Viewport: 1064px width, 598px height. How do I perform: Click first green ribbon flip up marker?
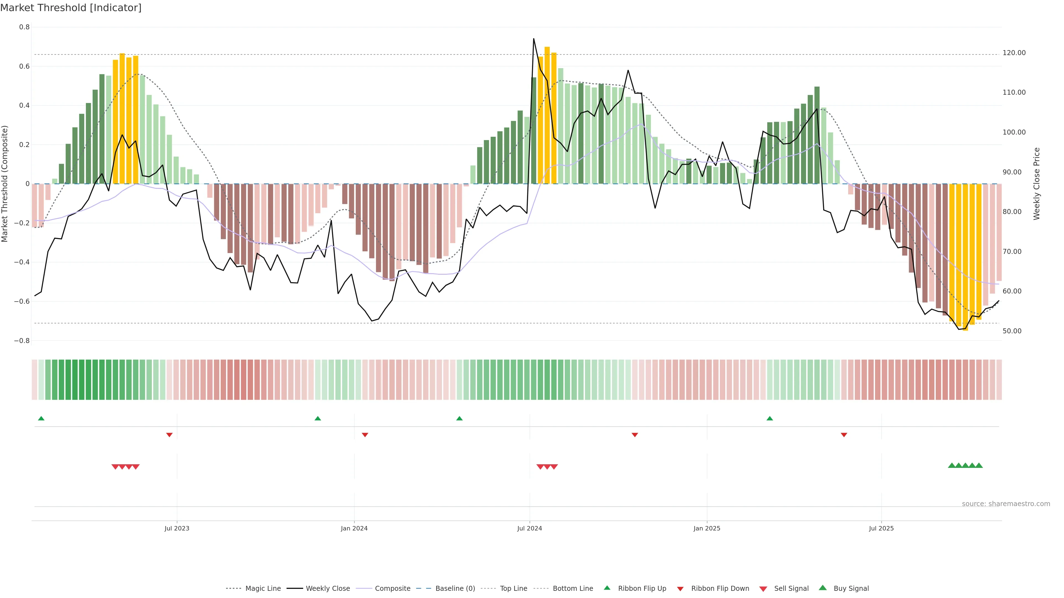tap(41, 419)
